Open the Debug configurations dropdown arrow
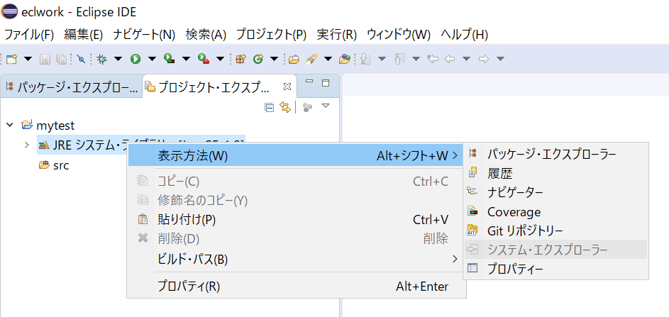Image resolution: width=669 pixels, height=317 pixels. tap(118, 59)
